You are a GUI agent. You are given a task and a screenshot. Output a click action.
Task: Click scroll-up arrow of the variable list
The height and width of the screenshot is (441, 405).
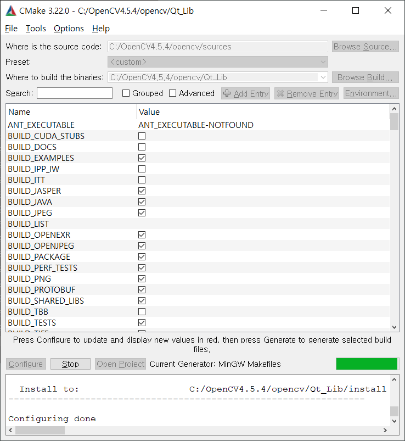click(394, 109)
